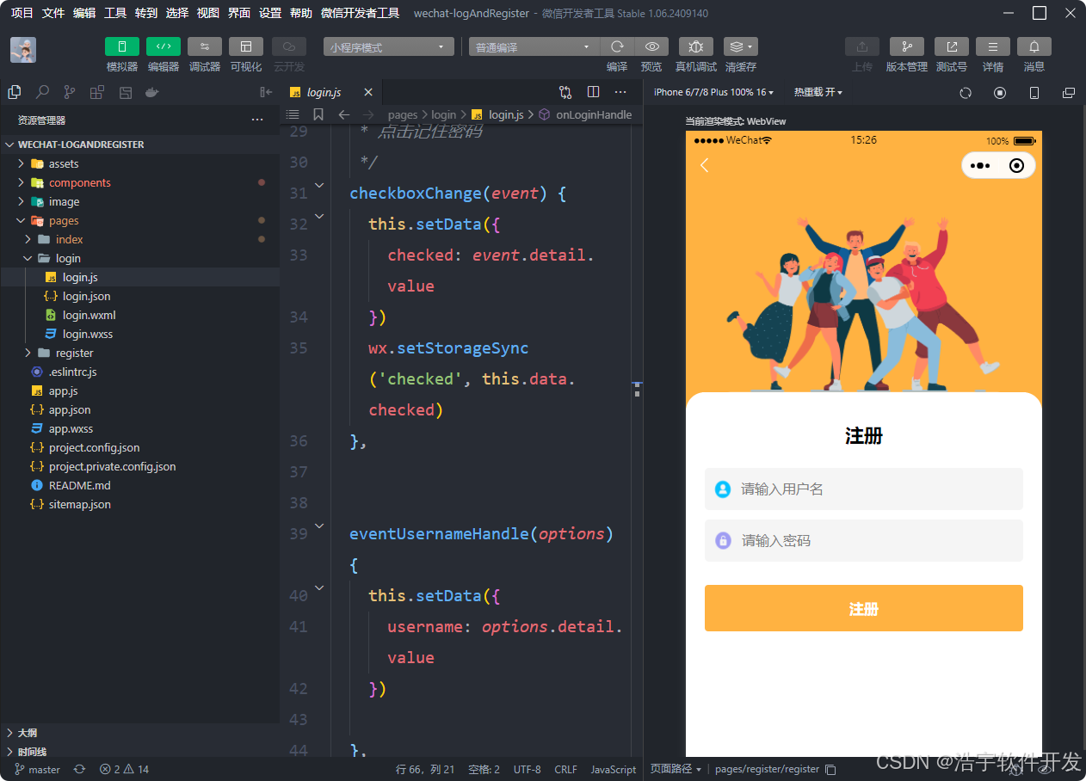Click the bookmark icon in breadcrumb bar
This screenshot has width=1086, height=781.
coord(318,114)
